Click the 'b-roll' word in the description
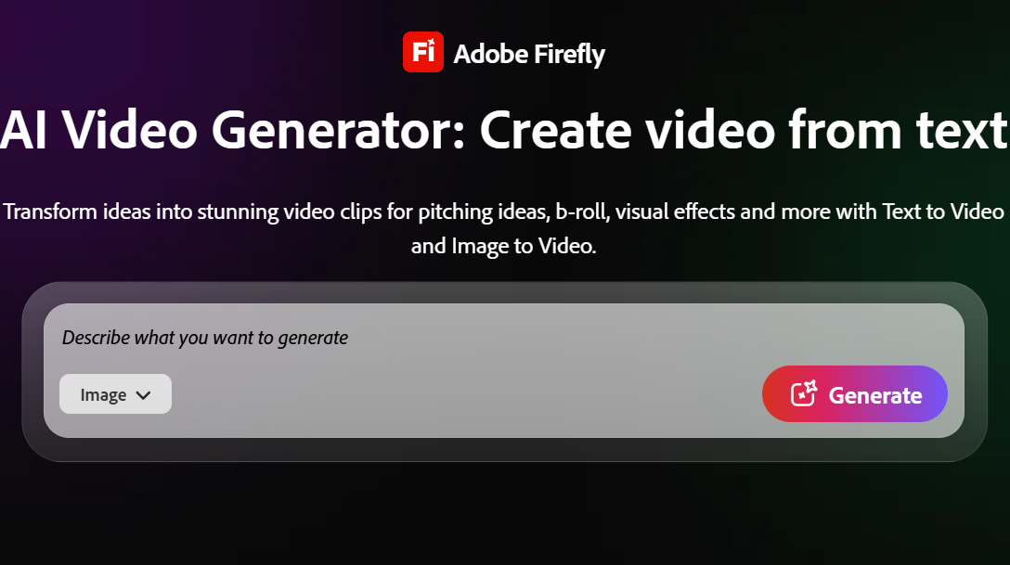This screenshot has height=565, width=1010. click(x=582, y=212)
